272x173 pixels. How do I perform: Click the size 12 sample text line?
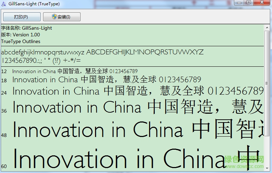tap(75, 71)
